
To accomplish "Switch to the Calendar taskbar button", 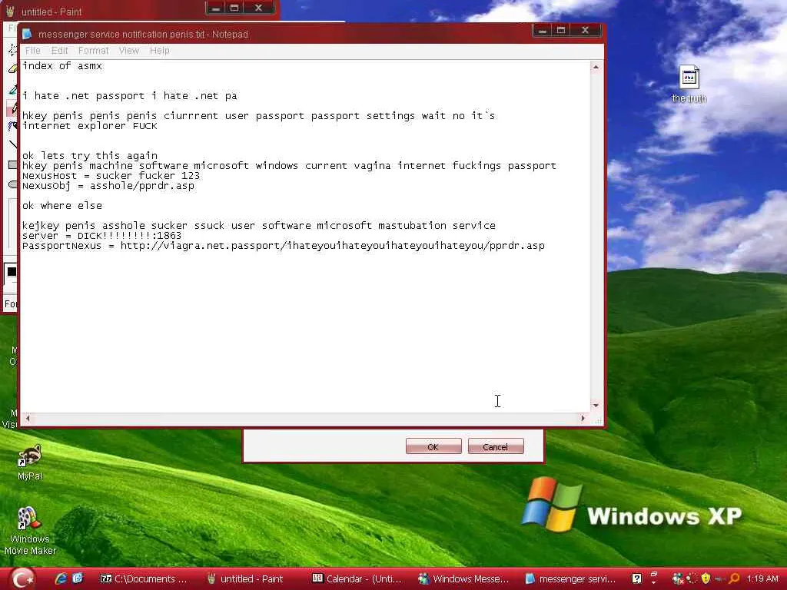I will click(357, 579).
